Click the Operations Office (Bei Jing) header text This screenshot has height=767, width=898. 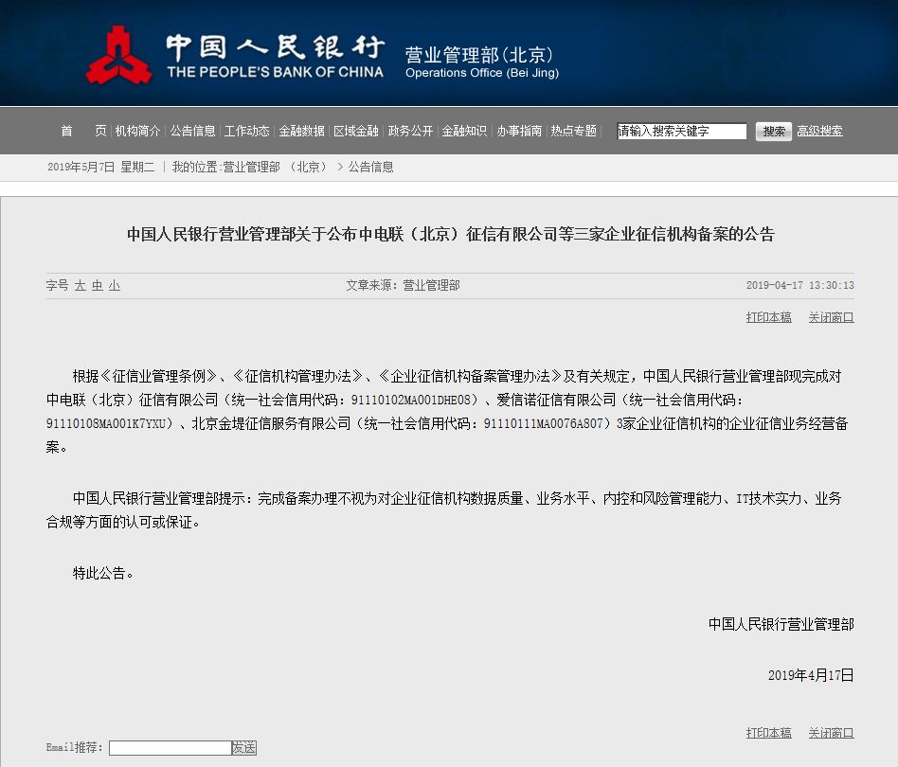(x=482, y=73)
